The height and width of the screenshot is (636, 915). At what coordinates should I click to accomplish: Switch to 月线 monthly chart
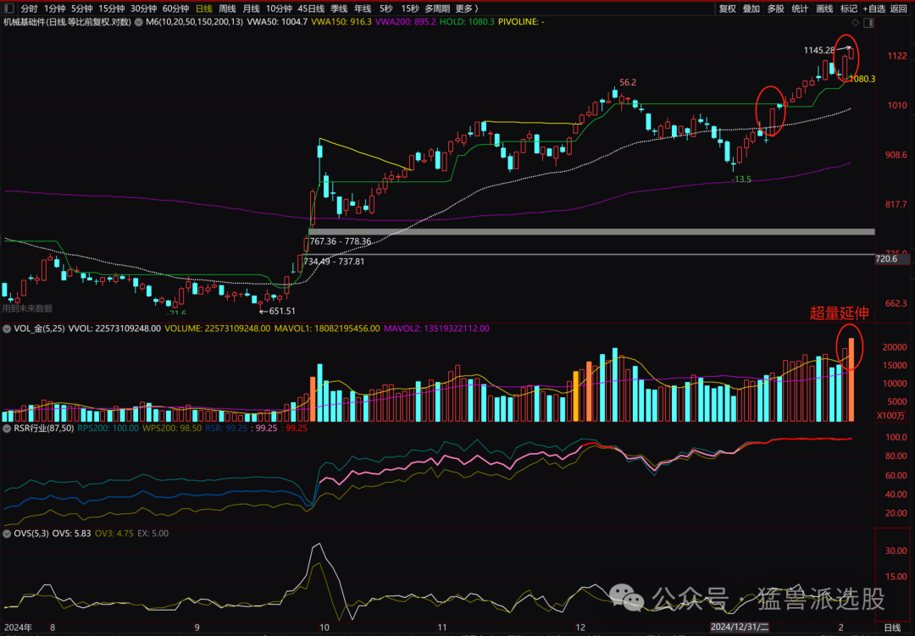(251, 8)
